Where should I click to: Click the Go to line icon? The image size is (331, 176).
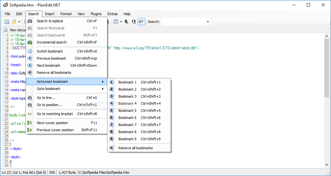click(30, 98)
